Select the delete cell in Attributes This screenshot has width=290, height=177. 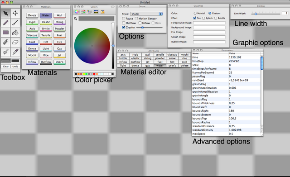[x=184, y=66]
